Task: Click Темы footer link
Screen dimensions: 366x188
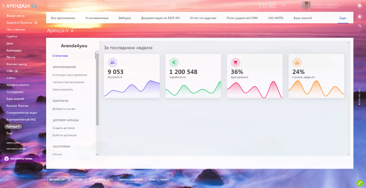Action: point(152,179)
